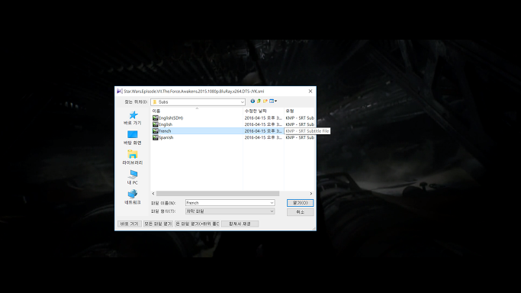Select the English(SDH) subtitle file

pyautogui.click(x=171, y=118)
